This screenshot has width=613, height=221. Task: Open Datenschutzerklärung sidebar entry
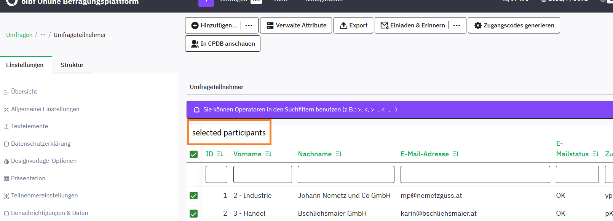pyautogui.click(x=37, y=144)
